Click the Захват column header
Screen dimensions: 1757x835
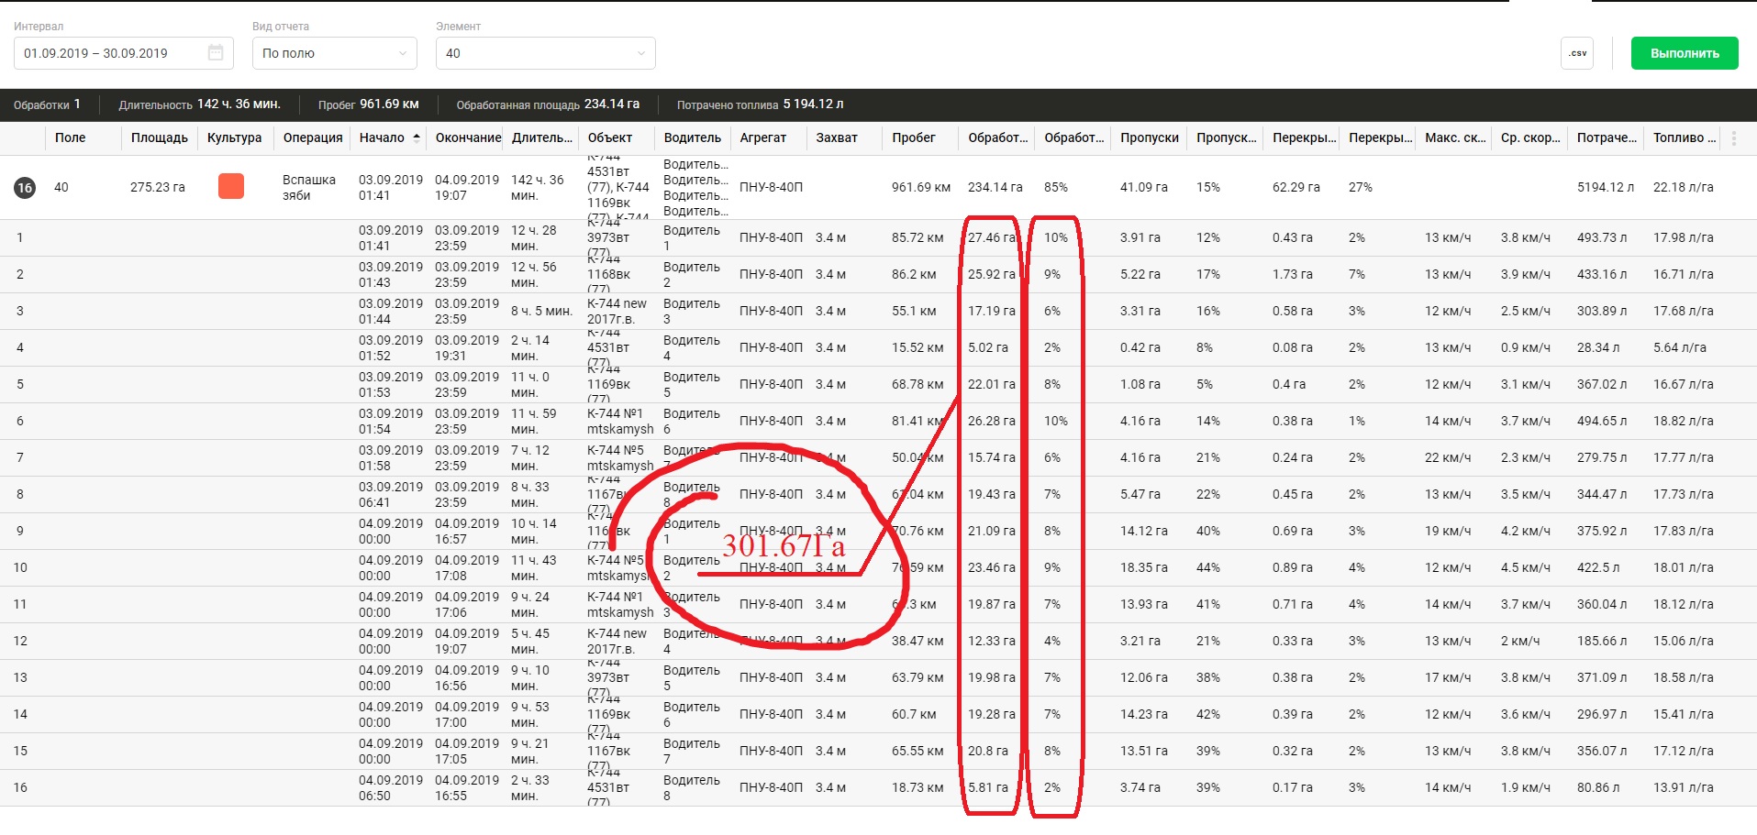(836, 138)
